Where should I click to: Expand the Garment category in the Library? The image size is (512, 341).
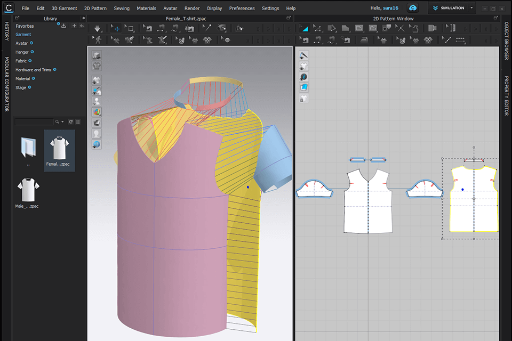[x=24, y=34]
